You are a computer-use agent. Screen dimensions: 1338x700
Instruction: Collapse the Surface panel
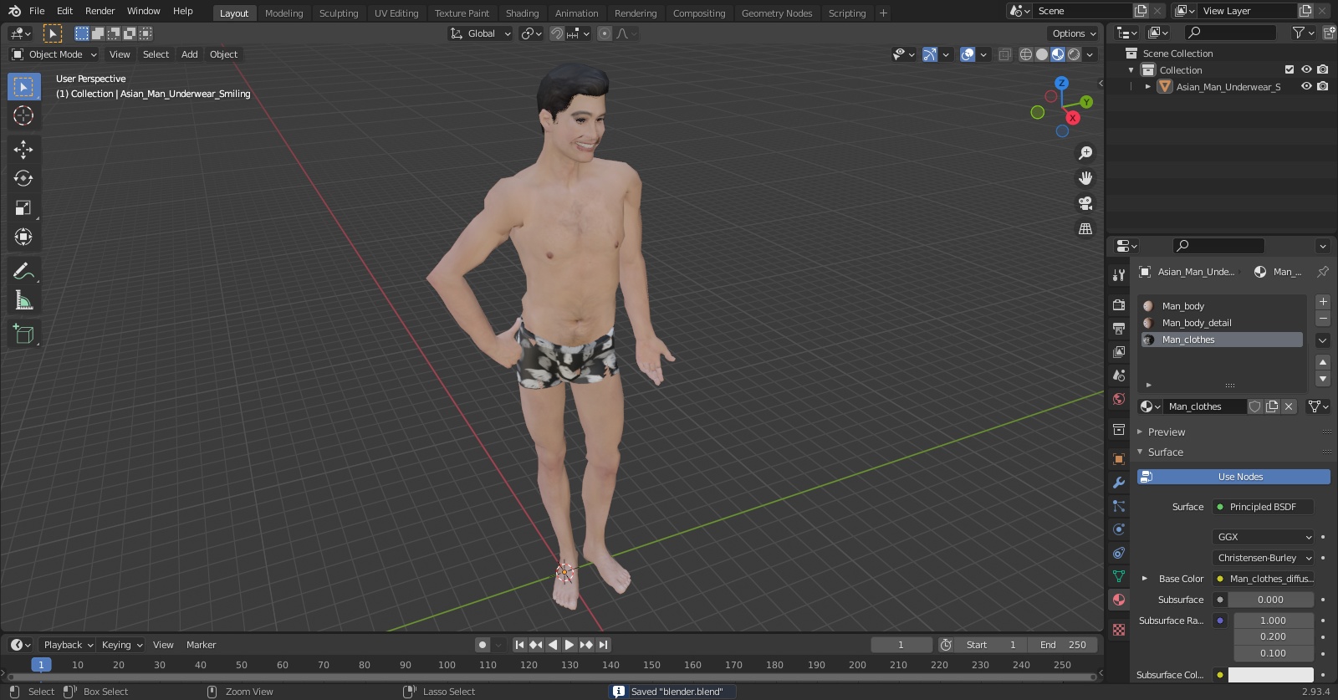coord(1165,452)
